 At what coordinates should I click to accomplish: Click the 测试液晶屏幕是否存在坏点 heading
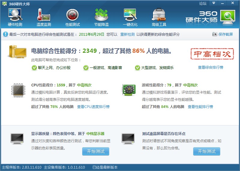(163, 133)
